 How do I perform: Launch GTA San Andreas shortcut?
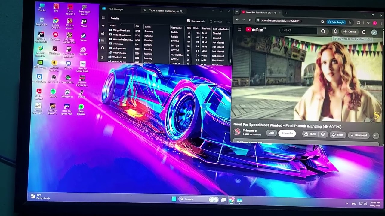coord(69,24)
